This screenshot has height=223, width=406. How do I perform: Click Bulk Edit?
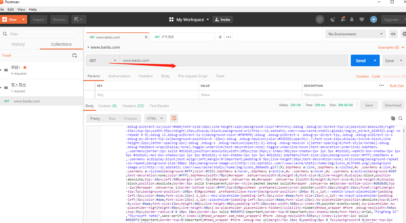(x=397, y=86)
